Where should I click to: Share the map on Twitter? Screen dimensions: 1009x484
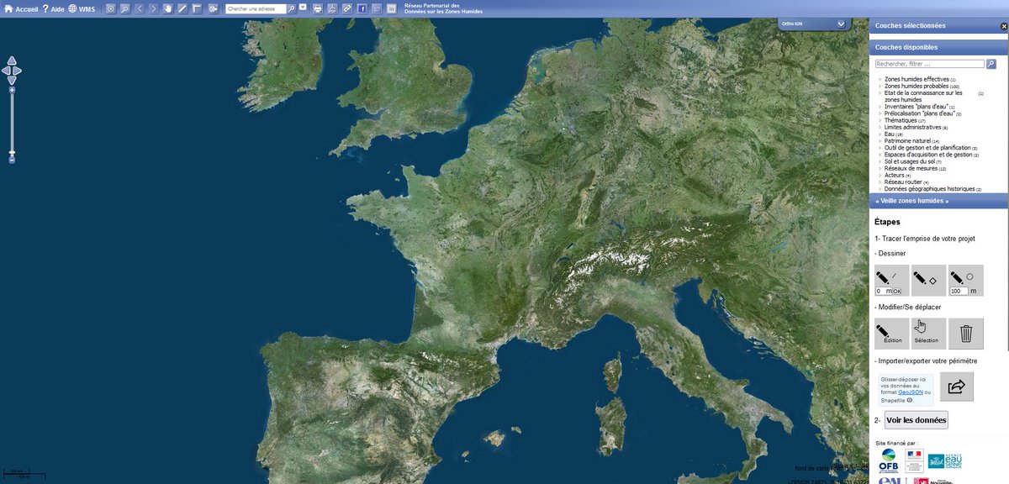[x=377, y=8]
